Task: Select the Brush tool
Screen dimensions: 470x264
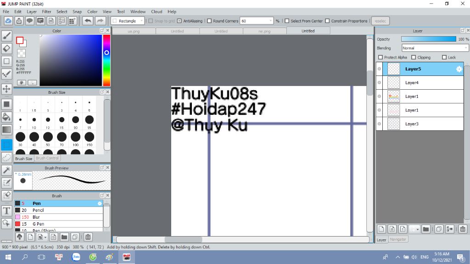Action: point(6,36)
